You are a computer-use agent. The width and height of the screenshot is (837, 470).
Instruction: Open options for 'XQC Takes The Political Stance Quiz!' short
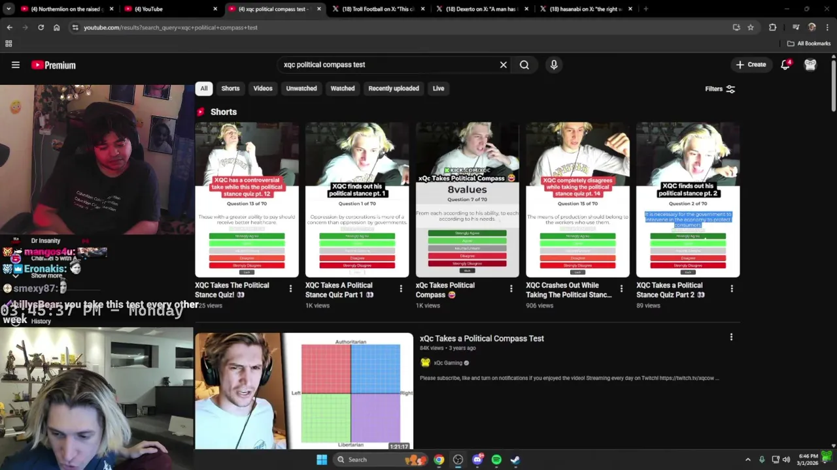pos(291,289)
